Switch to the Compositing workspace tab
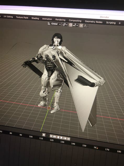Image resolution: width=124 pixels, height=166 pixels. pyautogui.click(x=75, y=21)
